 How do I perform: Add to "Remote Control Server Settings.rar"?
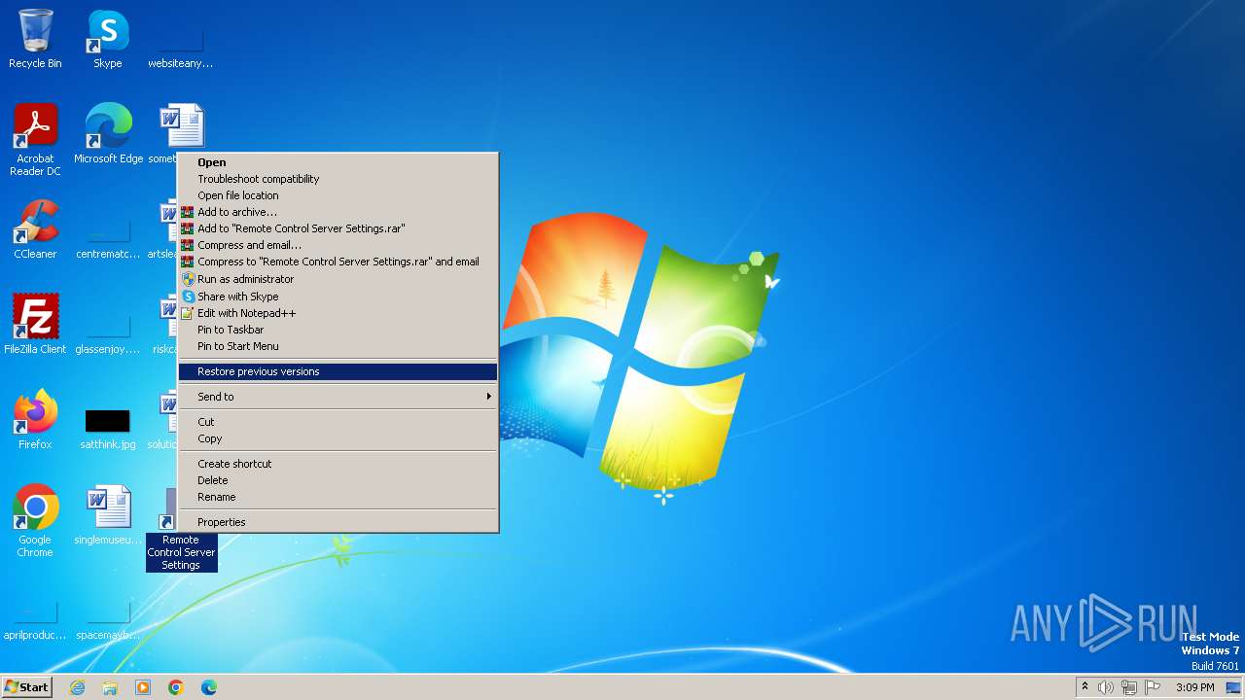pos(338,228)
